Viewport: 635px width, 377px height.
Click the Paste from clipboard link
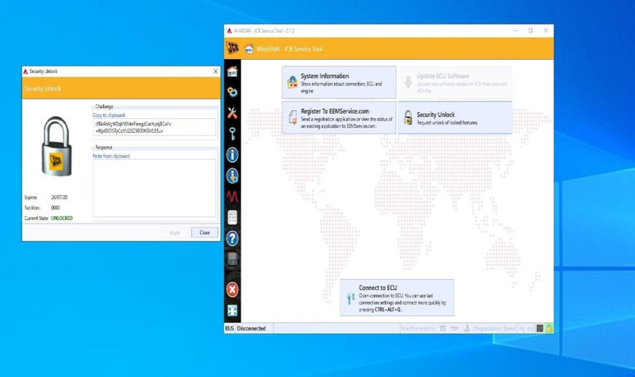point(111,156)
